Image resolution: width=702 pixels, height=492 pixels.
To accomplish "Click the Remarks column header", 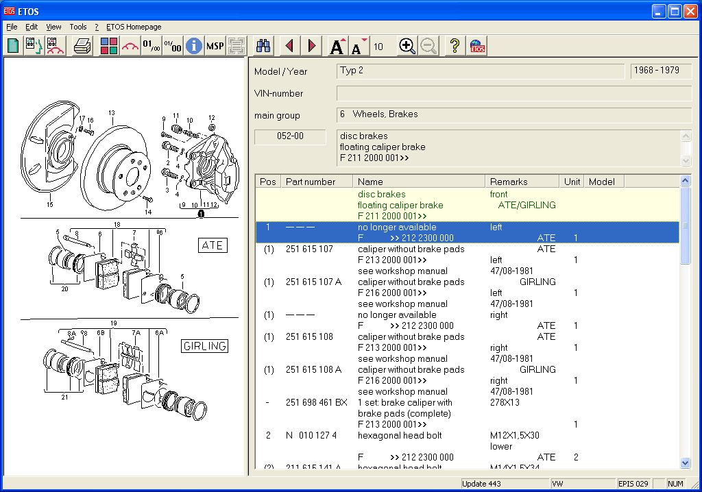I will point(522,182).
